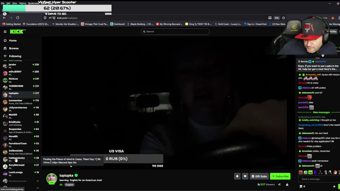This screenshot has height=191, width=340.
Task: Open jandro channel in sidebar
Action: [21, 66]
